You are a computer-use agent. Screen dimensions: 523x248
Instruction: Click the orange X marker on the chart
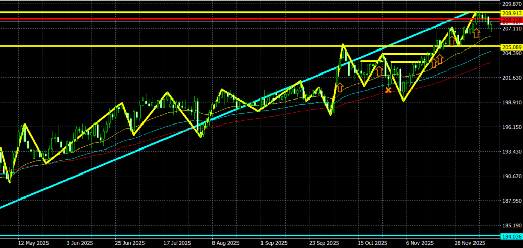coord(388,90)
